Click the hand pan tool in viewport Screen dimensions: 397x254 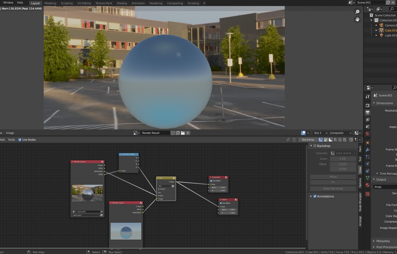357,19
